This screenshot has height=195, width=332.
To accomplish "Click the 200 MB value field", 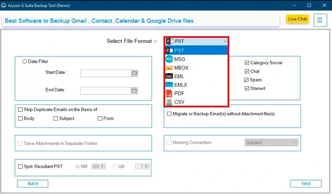I will (96, 166).
